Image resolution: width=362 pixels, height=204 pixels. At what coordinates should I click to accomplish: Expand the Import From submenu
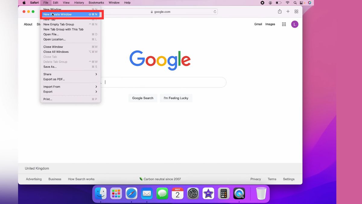(x=70, y=87)
